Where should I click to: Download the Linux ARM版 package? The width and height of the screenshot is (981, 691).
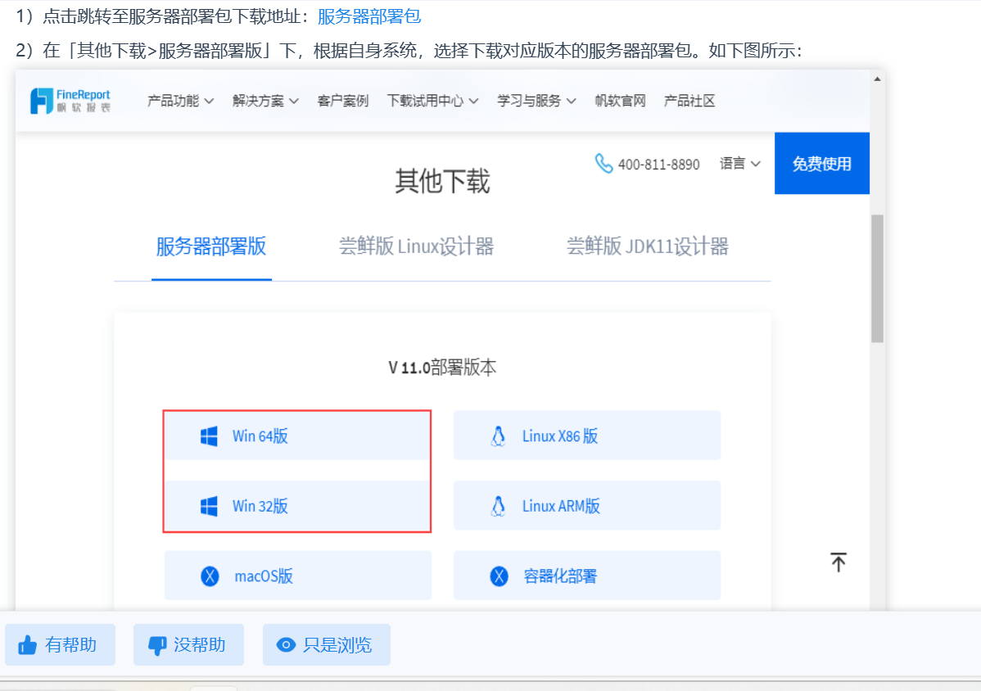coord(587,506)
